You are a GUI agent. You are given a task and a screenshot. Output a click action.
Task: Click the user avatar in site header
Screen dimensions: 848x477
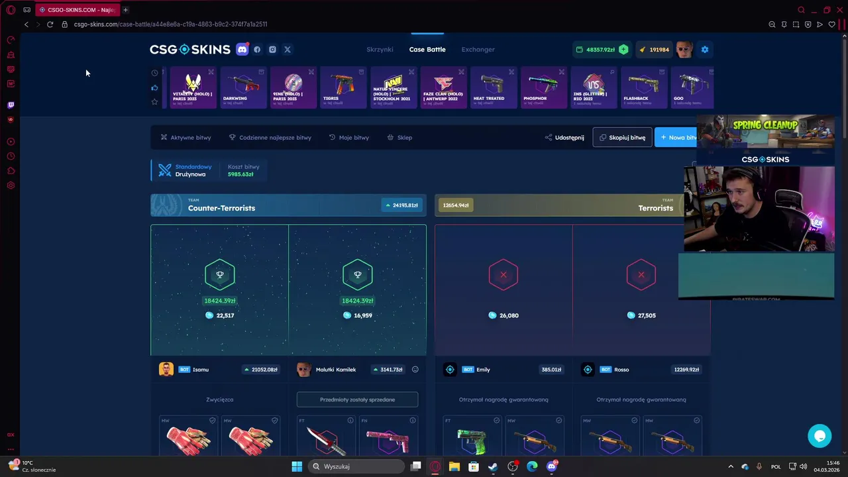(684, 49)
